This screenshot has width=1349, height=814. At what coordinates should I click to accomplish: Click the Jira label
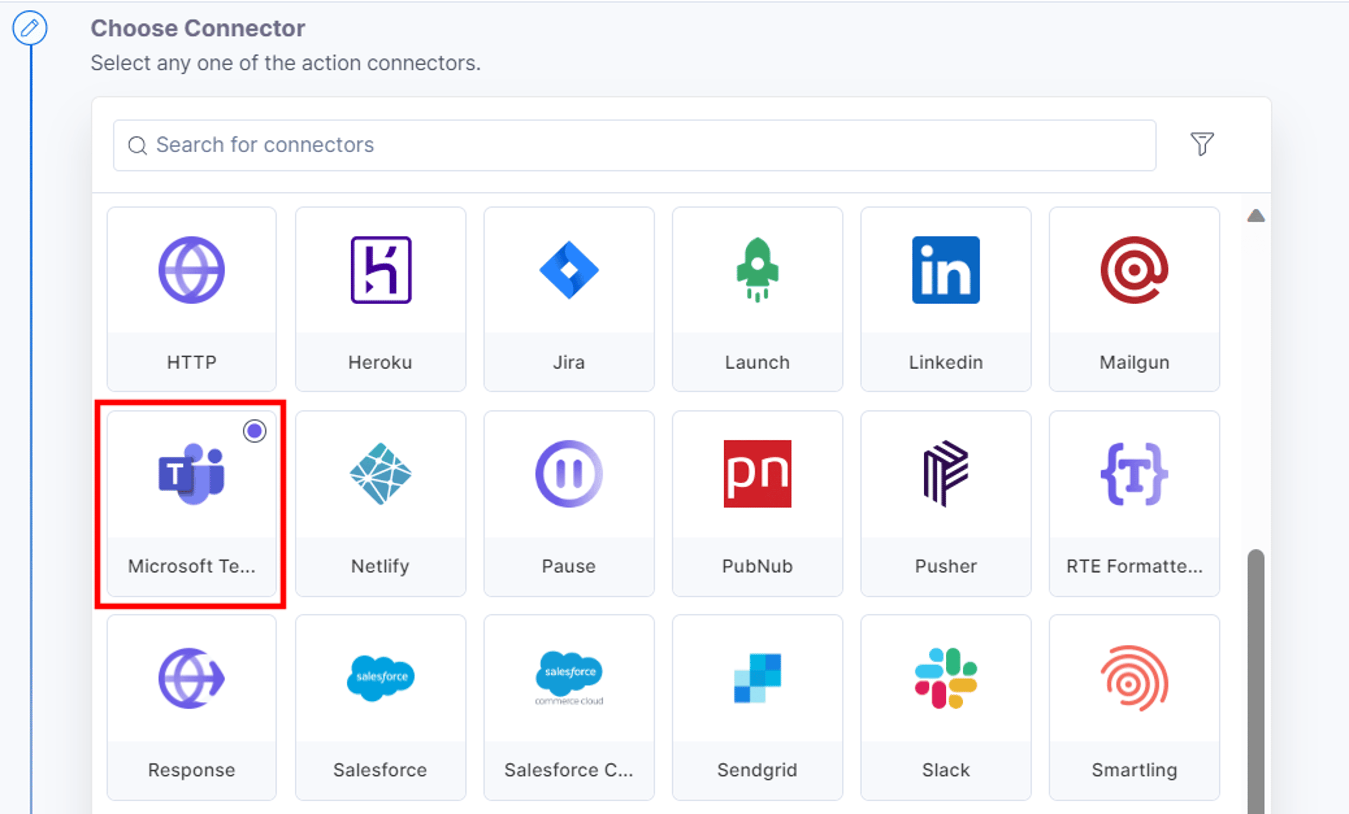coord(569,362)
